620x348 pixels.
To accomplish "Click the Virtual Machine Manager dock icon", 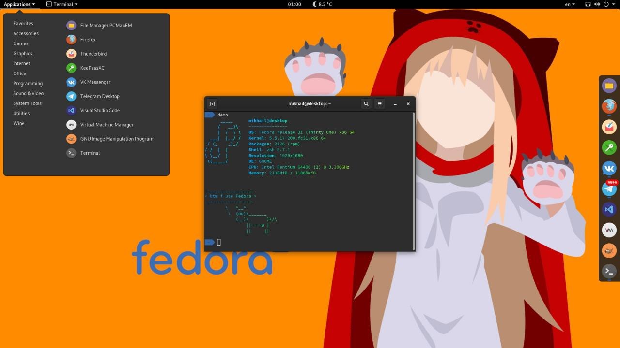I will tap(609, 230).
